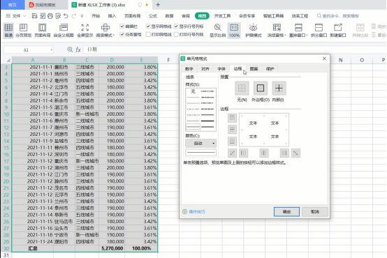Enable Print Gridlines (打印网格线) checkbox

coord(148,34)
